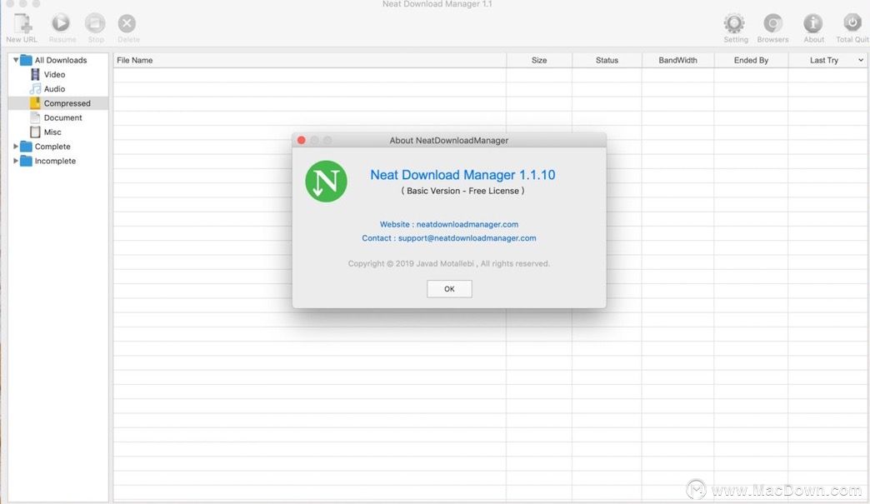Click the Basic Version - Free License text
Screen dimensions: 870x504
[462, 191]
